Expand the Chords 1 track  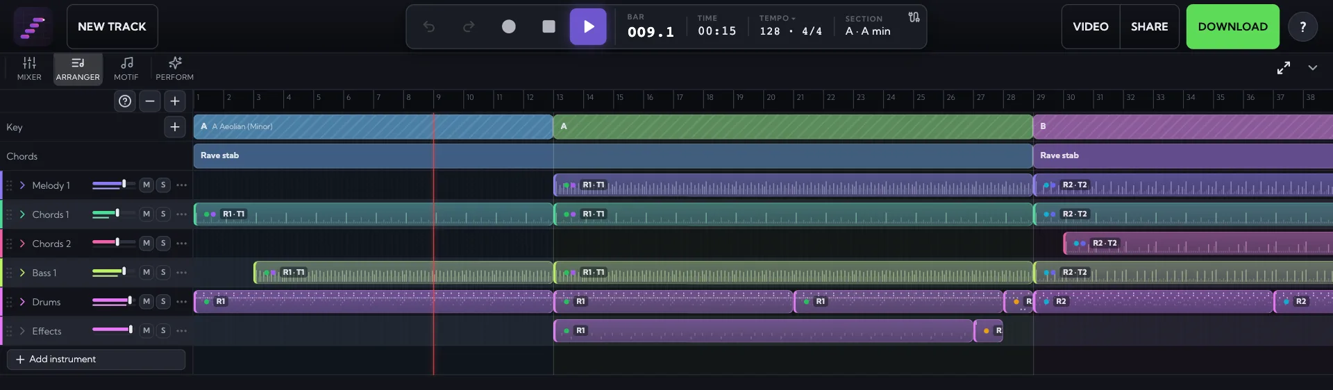coord(22,214)
